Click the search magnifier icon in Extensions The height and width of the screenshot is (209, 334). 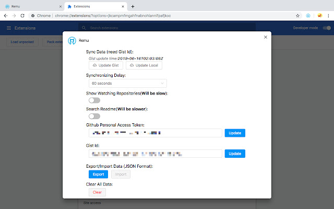tap(84, 28)
